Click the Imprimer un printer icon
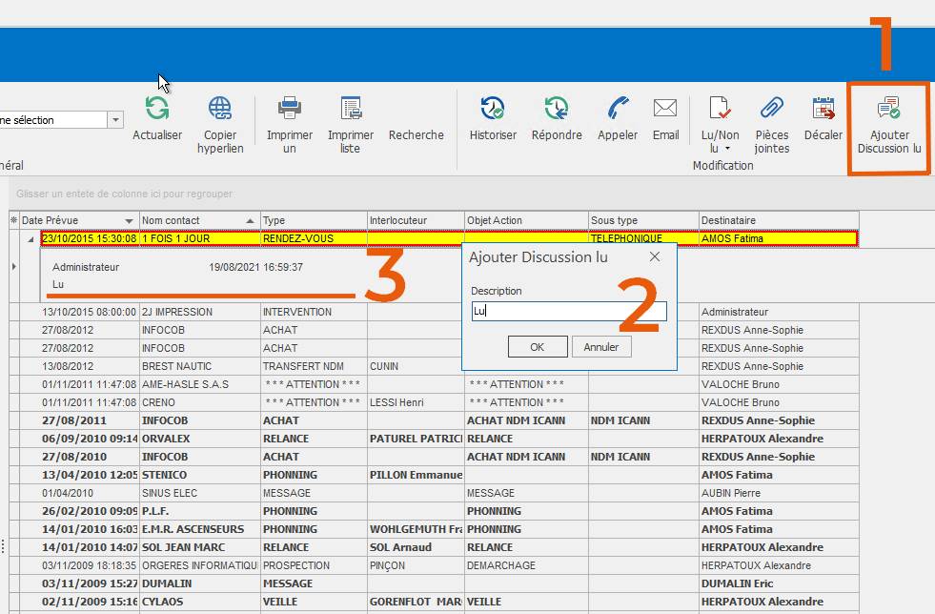The image size is (935, 614). (x=290, y=108)
